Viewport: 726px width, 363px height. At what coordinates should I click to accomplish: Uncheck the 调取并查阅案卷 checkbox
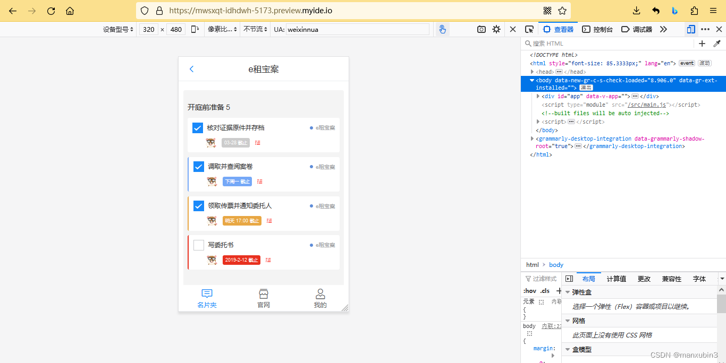[199, 167]
